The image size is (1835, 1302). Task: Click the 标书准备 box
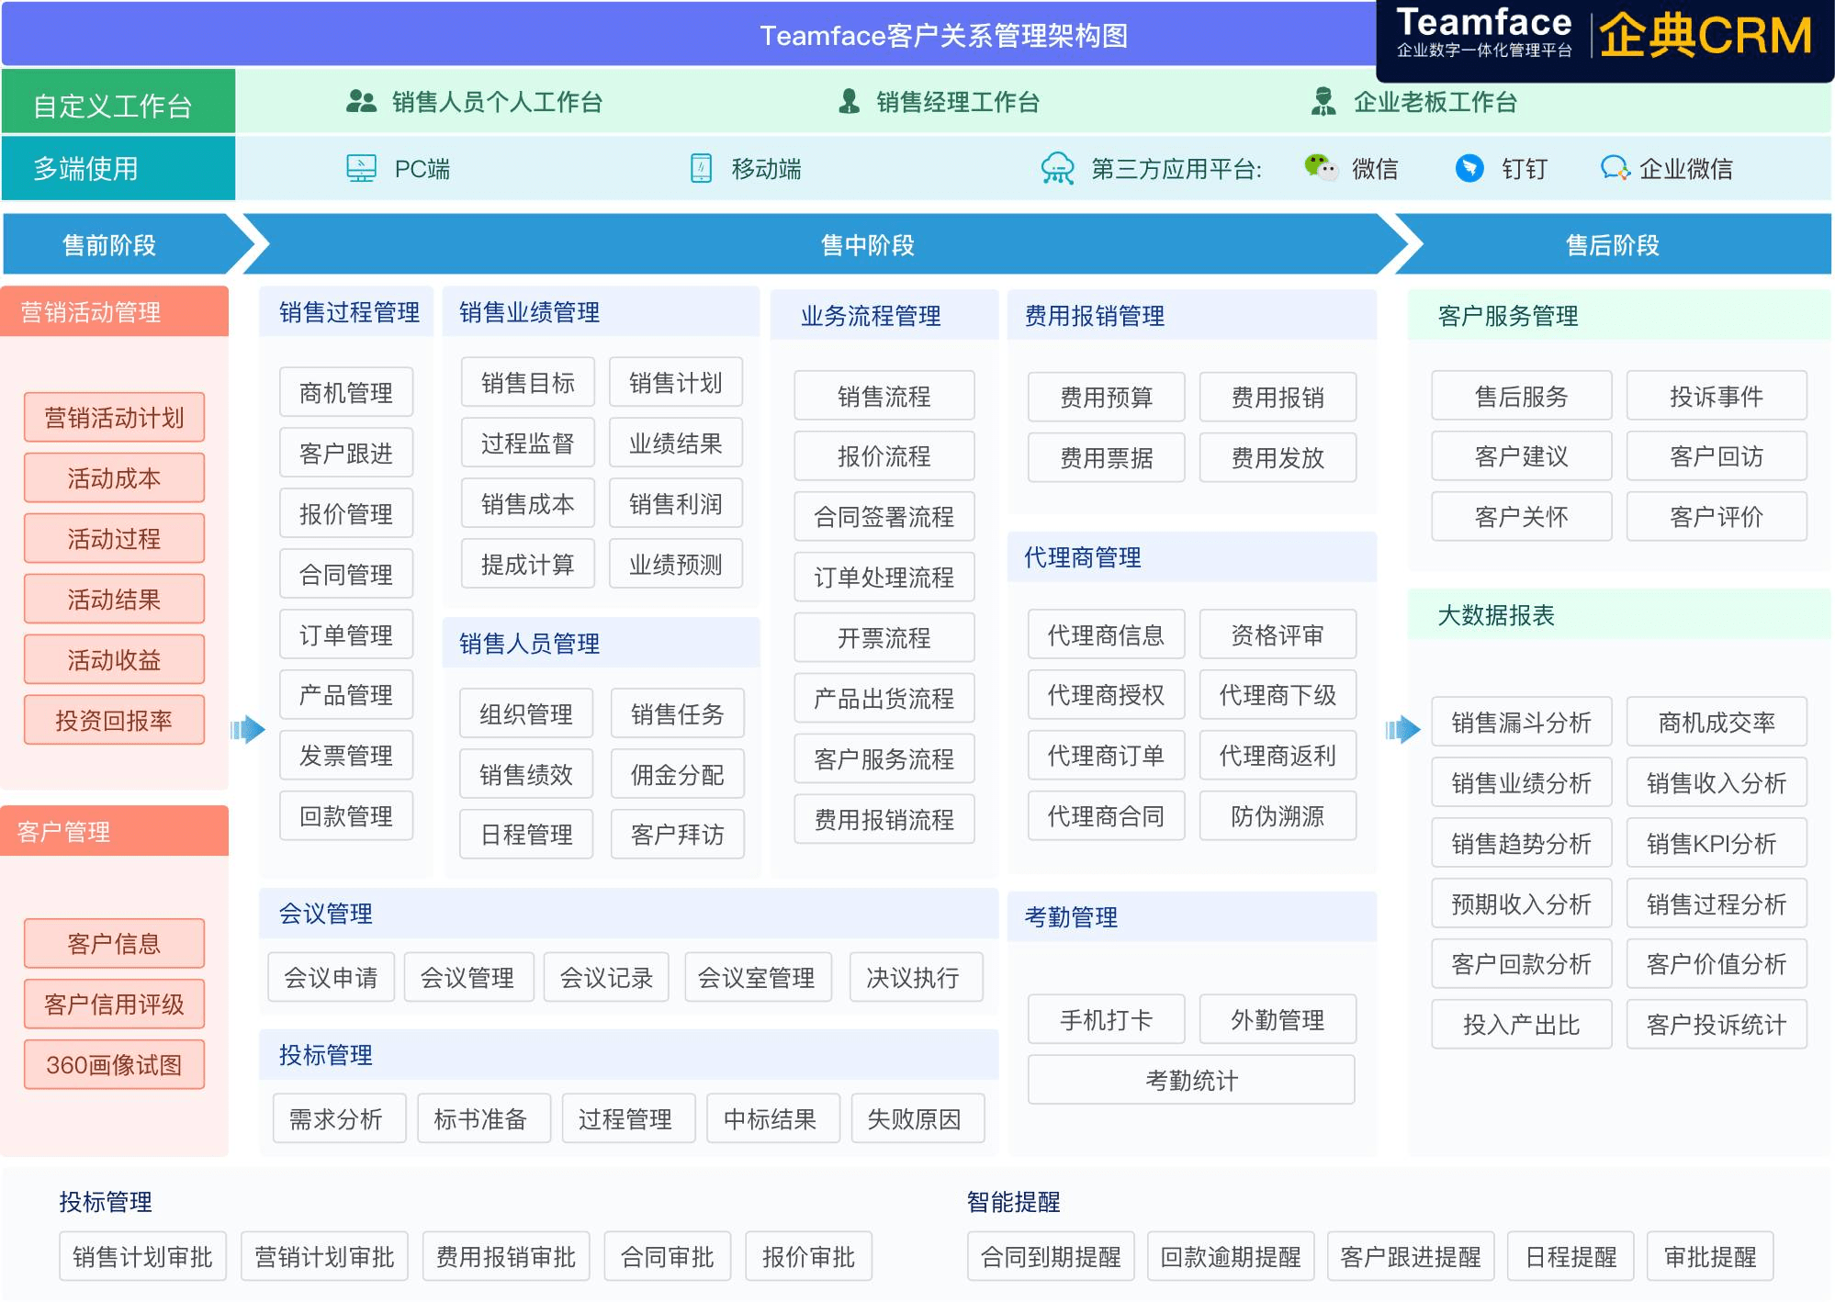click(x=484, y=1119)
